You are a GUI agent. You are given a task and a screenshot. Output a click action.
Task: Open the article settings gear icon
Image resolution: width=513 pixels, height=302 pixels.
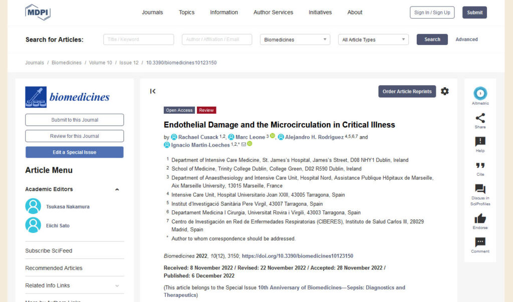[444, 91]
